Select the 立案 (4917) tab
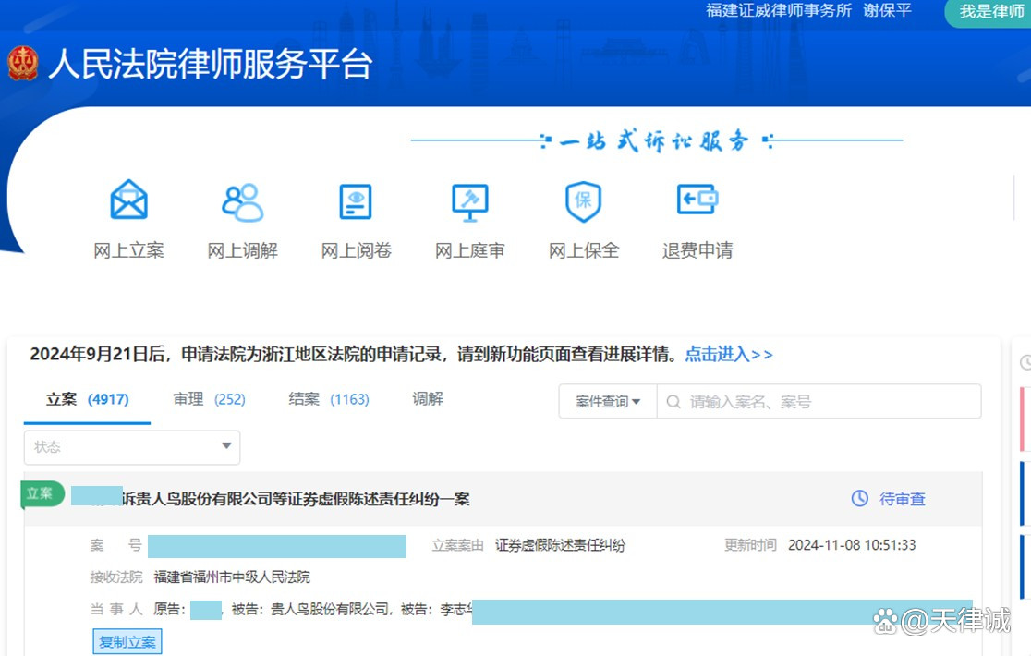The width and height of the screenshot is (1031, 656). 87,399
